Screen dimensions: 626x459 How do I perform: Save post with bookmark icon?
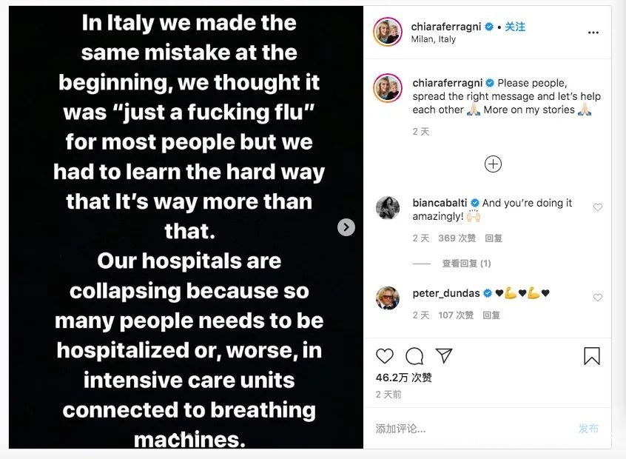coord(592,356)
